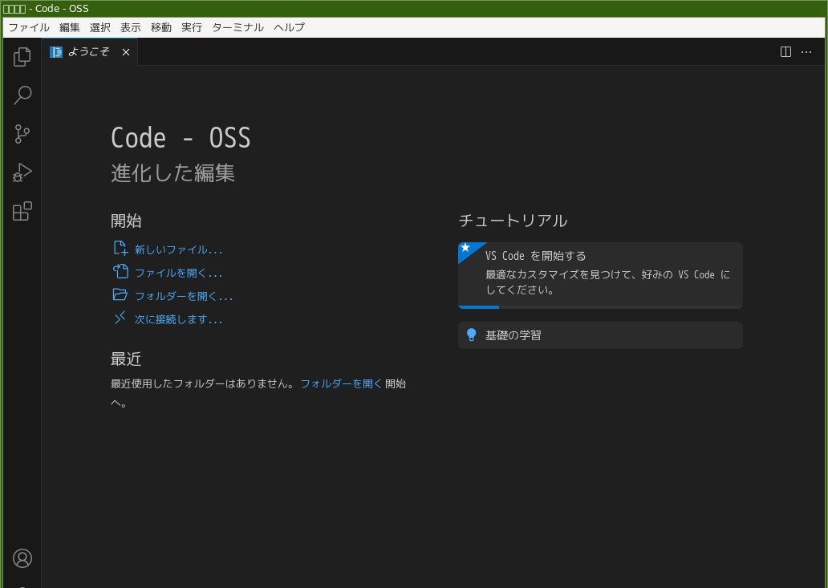
Task: Open the Explorer view in activity bar
Action: [x=22, y=57]
